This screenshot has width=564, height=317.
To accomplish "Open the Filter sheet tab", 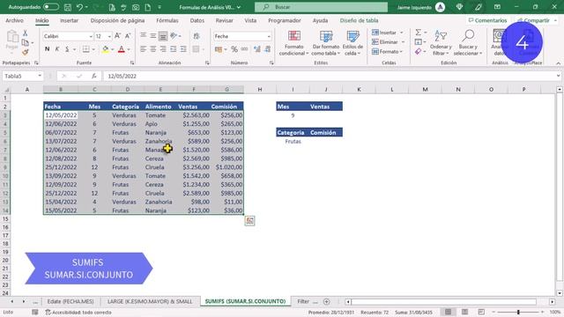I will [x=303, y=301].
